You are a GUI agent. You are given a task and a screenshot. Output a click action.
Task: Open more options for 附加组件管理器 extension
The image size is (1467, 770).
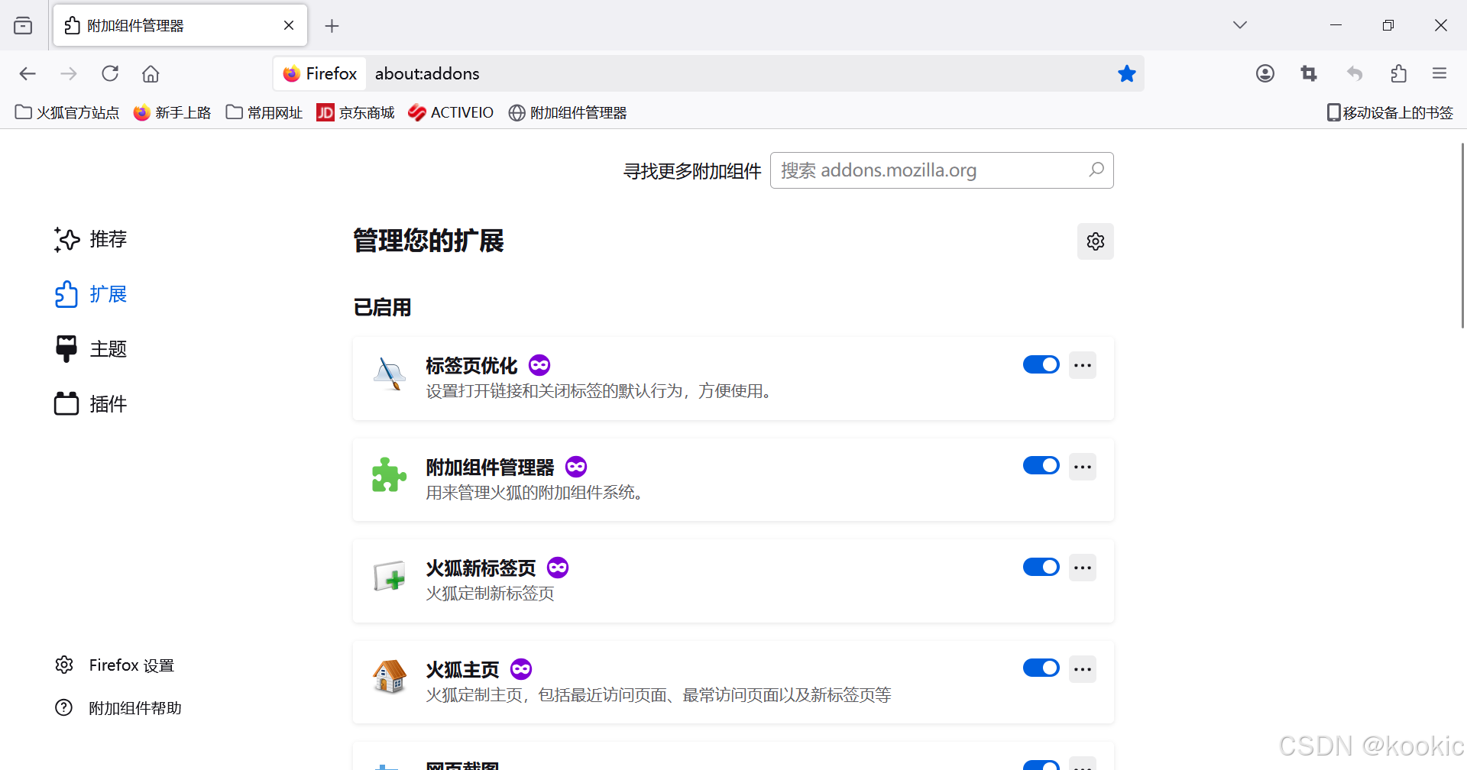tap(1083, 467)
